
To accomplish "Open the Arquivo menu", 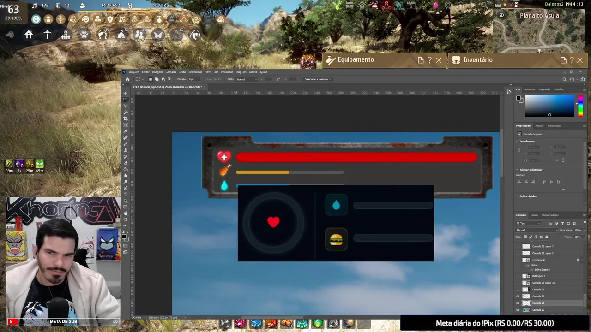I will pos(134,72).
